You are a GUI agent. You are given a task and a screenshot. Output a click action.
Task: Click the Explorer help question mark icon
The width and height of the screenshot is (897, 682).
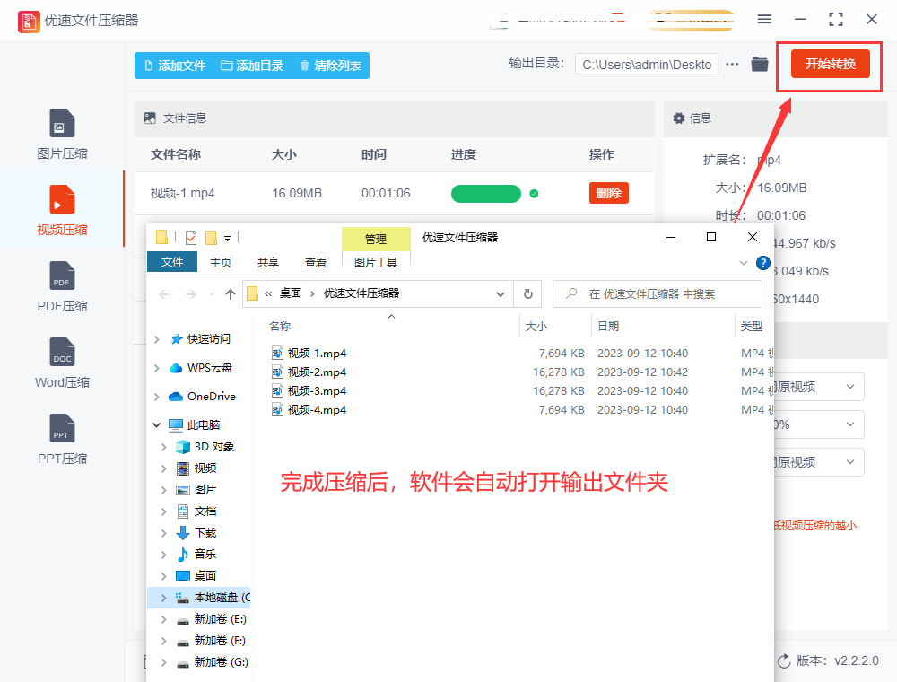[x=762, y=263]
